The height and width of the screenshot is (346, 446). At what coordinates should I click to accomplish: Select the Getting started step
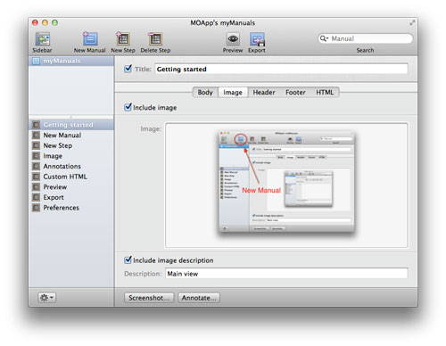[71, 125]
